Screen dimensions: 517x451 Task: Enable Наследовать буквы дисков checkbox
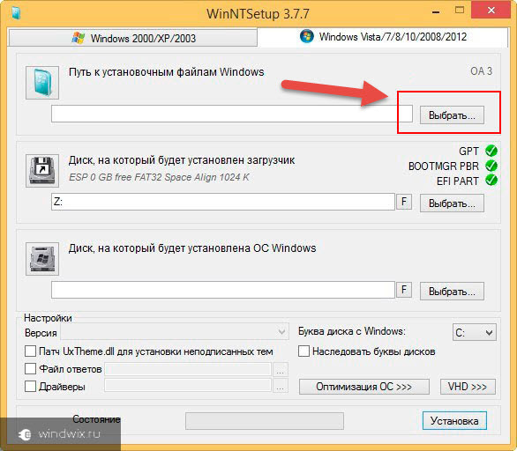[303, 351]
